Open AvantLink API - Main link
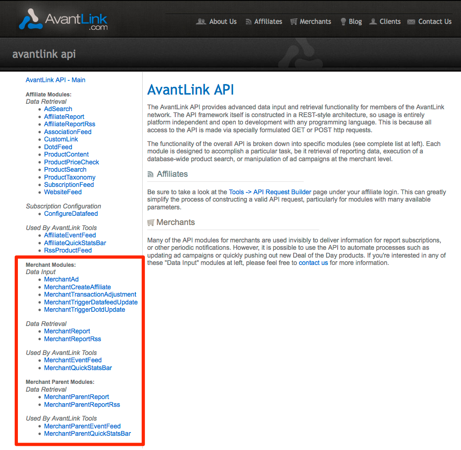 55,80
